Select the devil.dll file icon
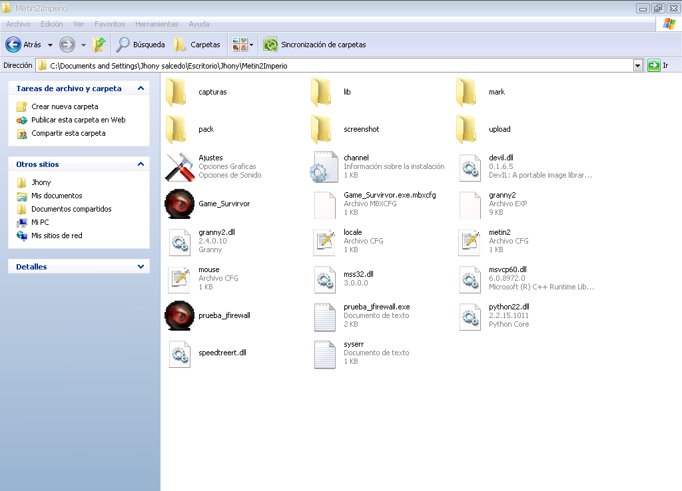The image size is (682, 491). pyautogui.click(x=470, y=168)
